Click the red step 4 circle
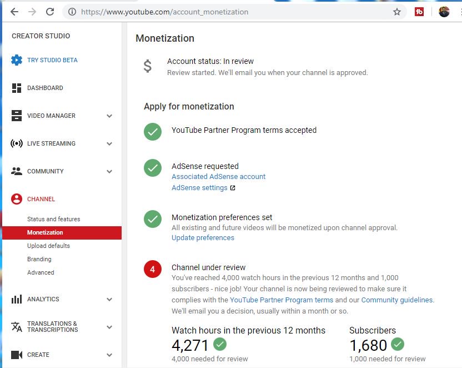This screenshot has width=462, height=368. [x=153, y=269]
